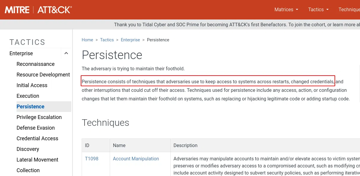Click the MITRE ATT&CK logo
Viewport: 360px width, 176px height.
[x=38, y=10]
